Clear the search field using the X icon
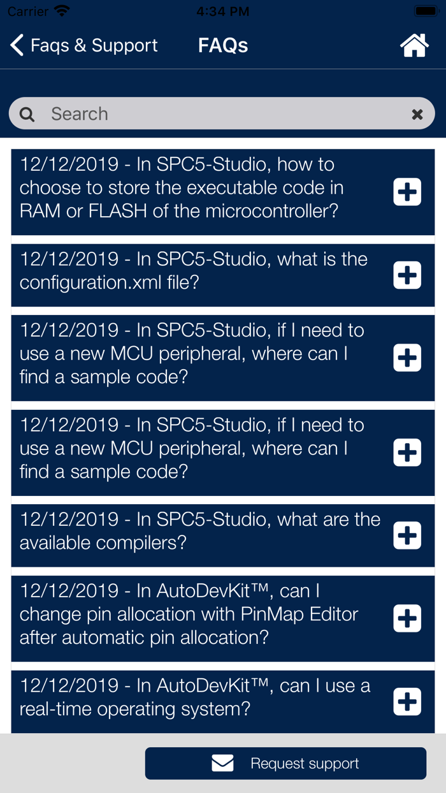Viewport: 446px width, 793px height. coord(417,113)
